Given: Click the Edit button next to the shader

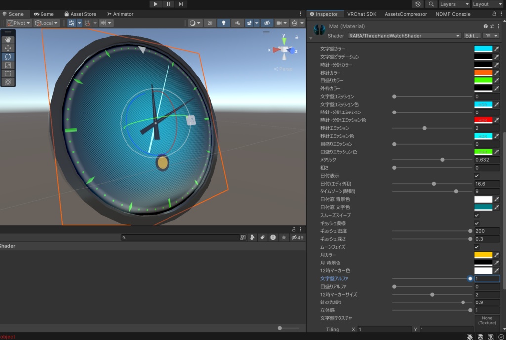Looking at the screenshot, I should pos(471,36).
